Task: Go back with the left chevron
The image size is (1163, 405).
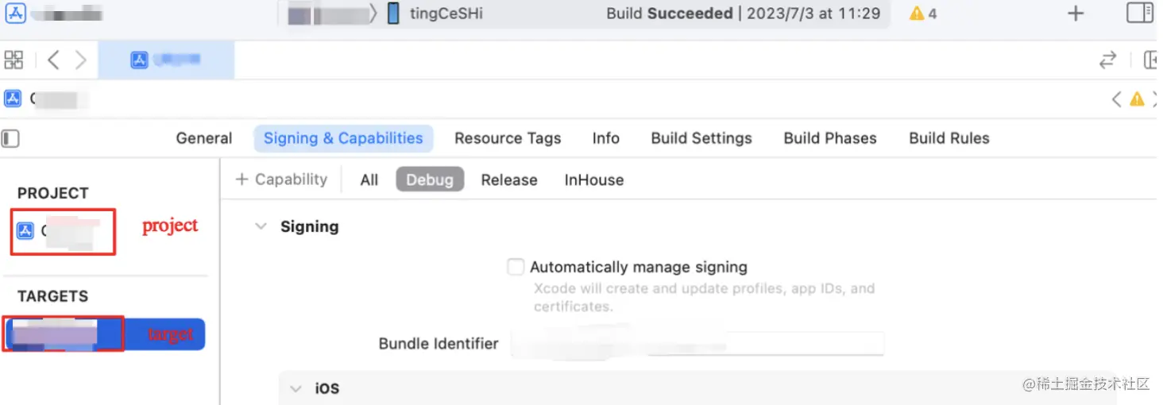Action: click(53, 60)
